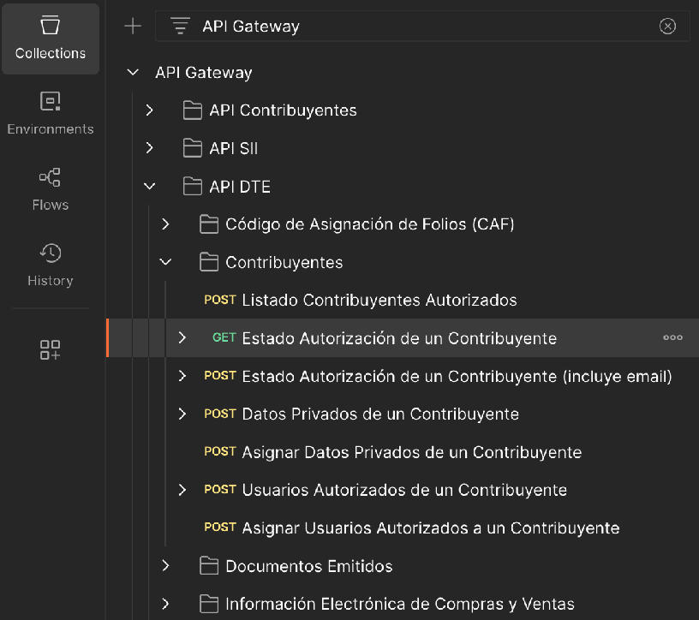
Task: Click the filter icon in search bar
Action: (180, 26)
